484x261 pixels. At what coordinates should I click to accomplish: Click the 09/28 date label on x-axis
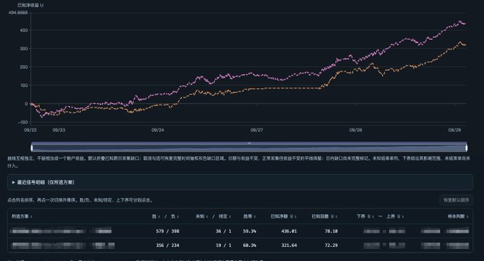(356, 130)
